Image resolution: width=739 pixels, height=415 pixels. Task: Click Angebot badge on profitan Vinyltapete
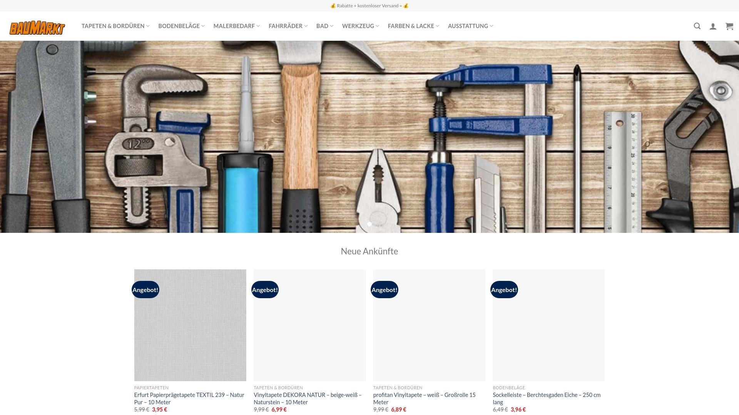pos(384,290)
